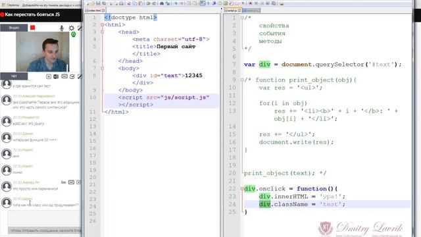Screen dimensions: 421x237
Task: Click the script src='js/script.js' line
Action: click(x=161, y=101)
